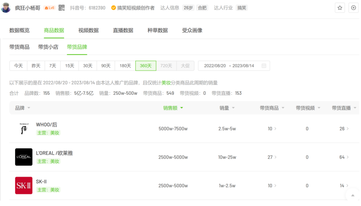Screen dimensions: 361x206
Task: Click the orange verified checkmark icon
Action: pyautogui.click(x=113, y=8)
